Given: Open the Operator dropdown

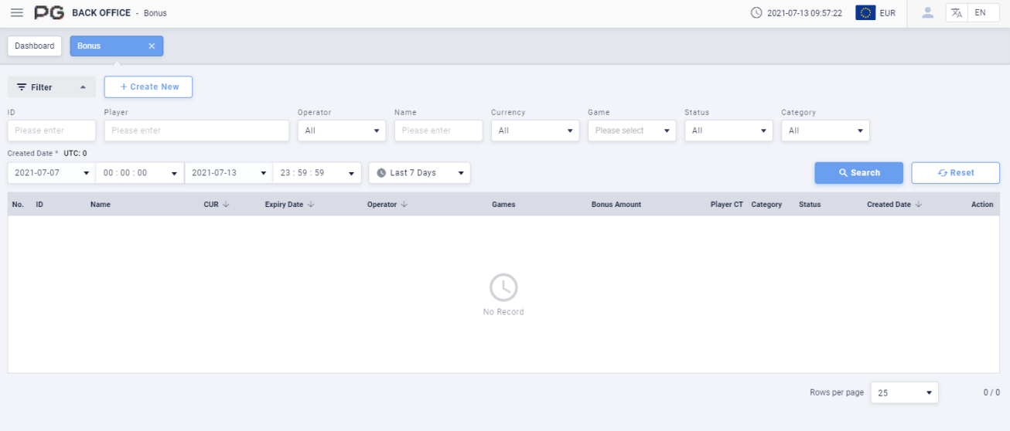Looking at the screenshot, I should 342,131.
